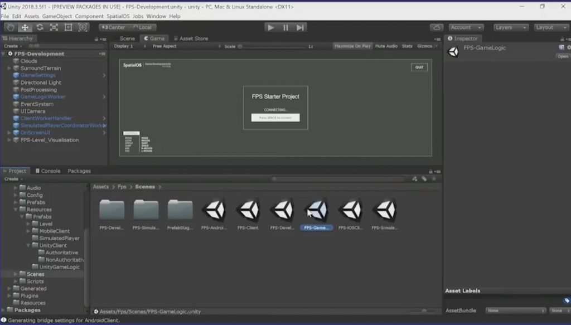This screenshot has width=571, height=325.
Task: Select the Rect transform tool
Action: point(68,27)
